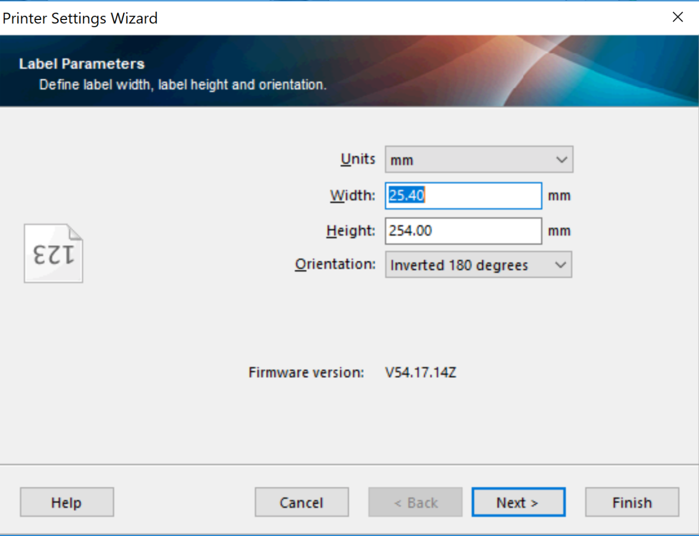699x536 pixels.
Task: Go to the next wizard step
Action: tap(518, 502)
